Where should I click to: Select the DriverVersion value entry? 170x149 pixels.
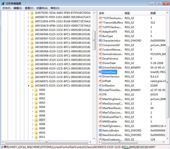(111, 77)
